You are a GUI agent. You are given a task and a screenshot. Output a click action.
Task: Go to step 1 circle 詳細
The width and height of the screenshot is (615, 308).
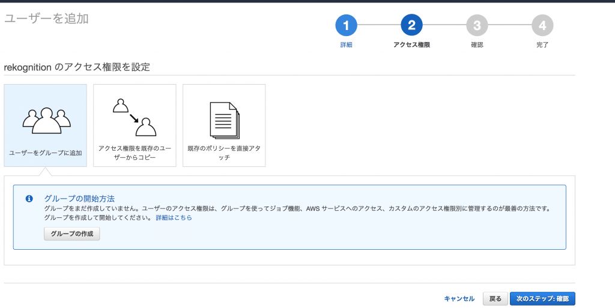(x=346, y=26)
